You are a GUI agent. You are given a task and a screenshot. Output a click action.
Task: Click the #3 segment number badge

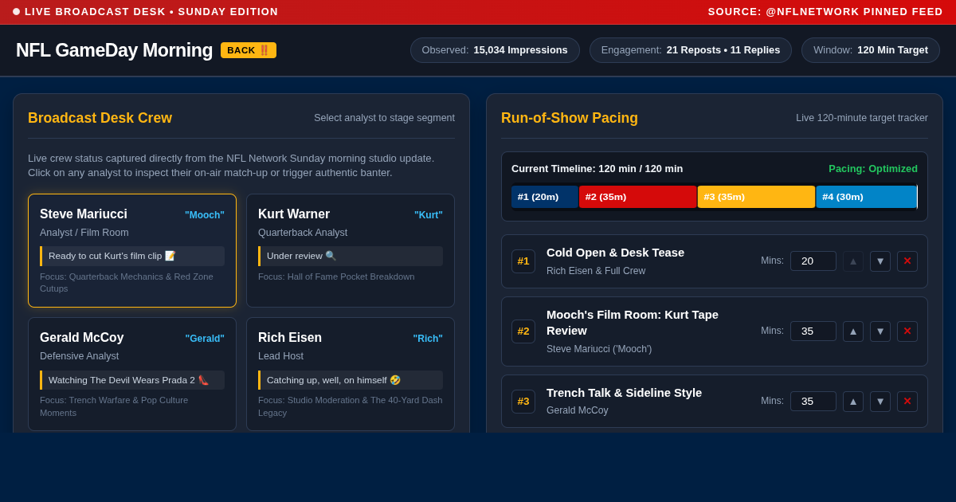coord(523,402)
